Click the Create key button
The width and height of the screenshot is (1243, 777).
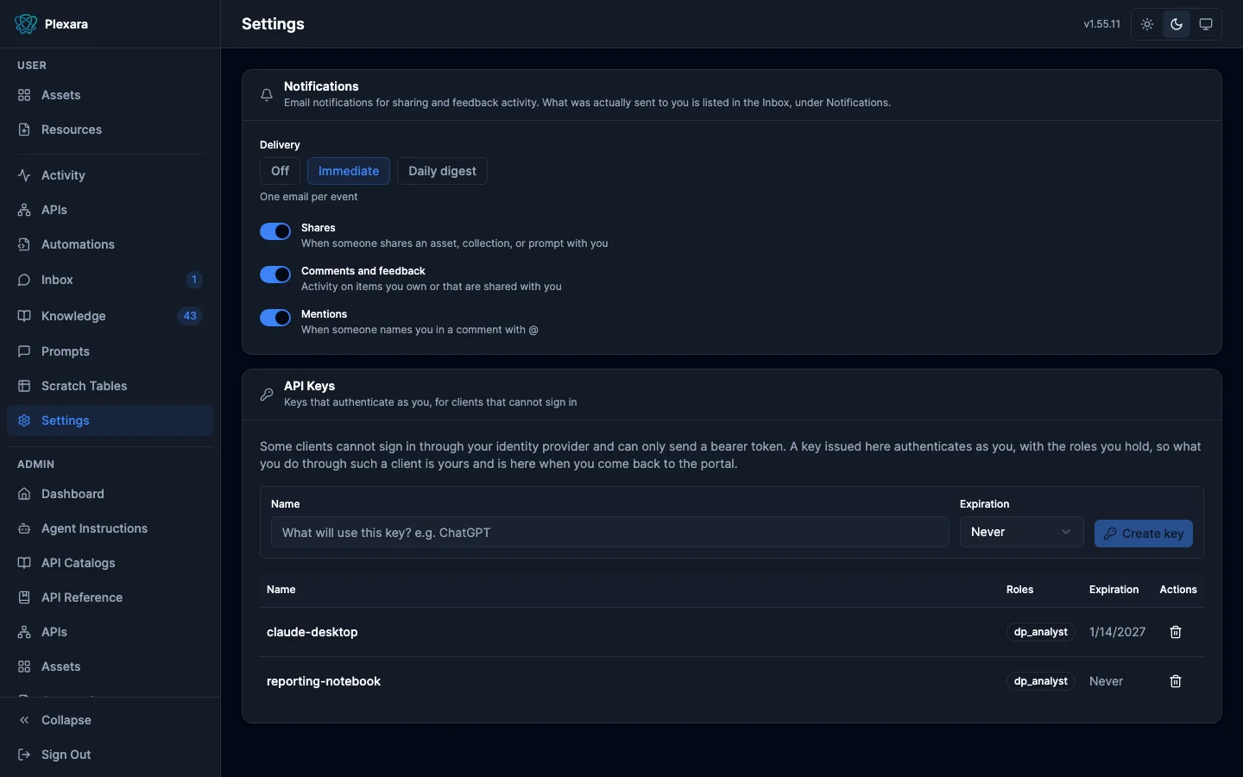pyautogui.click(x=1144, y=534)
